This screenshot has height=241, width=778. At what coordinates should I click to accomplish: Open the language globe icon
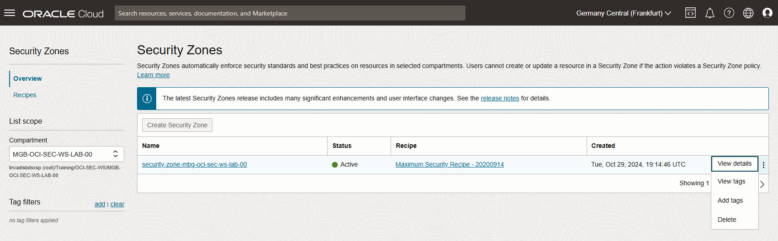(x=748, y=13)
